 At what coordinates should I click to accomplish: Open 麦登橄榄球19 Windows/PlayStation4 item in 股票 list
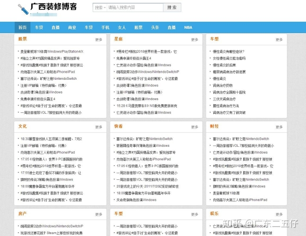point(52,51)
